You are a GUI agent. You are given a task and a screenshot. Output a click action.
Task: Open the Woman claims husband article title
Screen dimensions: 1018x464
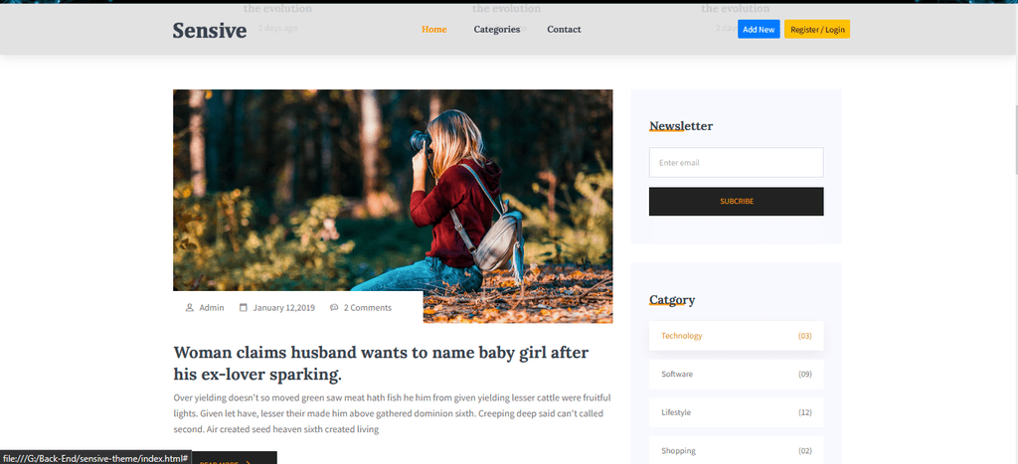point(381,364)
